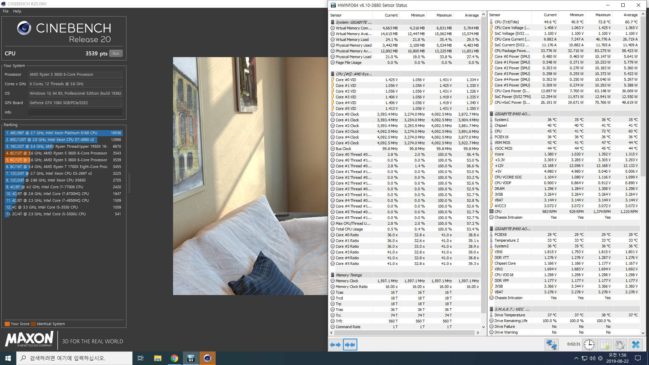Show hidden system tray icons chevron
This screenshot has width=649, height=365.
pos(576,358)
